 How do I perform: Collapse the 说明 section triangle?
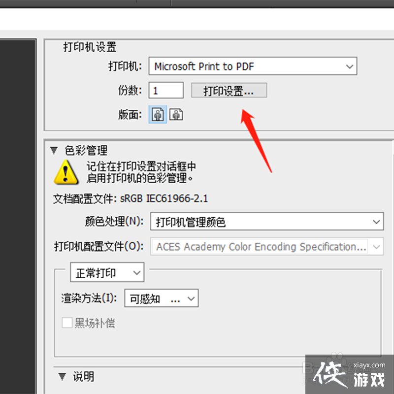point(62,376)
